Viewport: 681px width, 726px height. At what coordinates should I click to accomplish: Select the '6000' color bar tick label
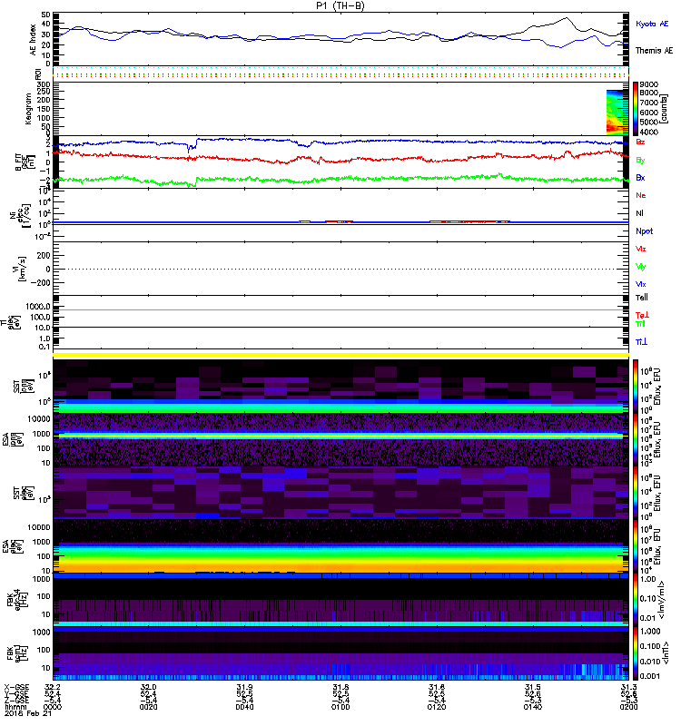click(x=649, y=113)
